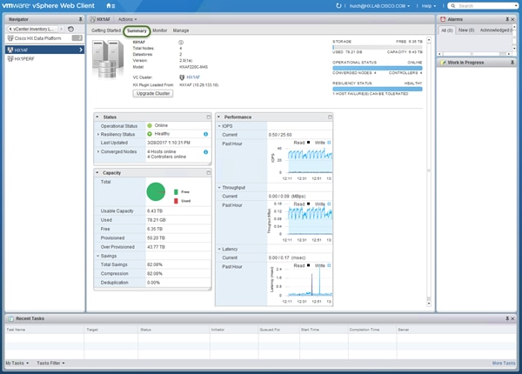
Task: Click the Upgrade Cluster button
Action: [153, 94]
